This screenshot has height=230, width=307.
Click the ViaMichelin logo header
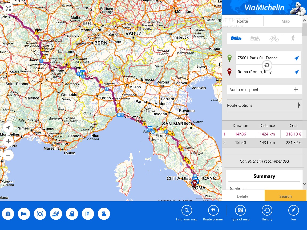click(x=264, y=7)
